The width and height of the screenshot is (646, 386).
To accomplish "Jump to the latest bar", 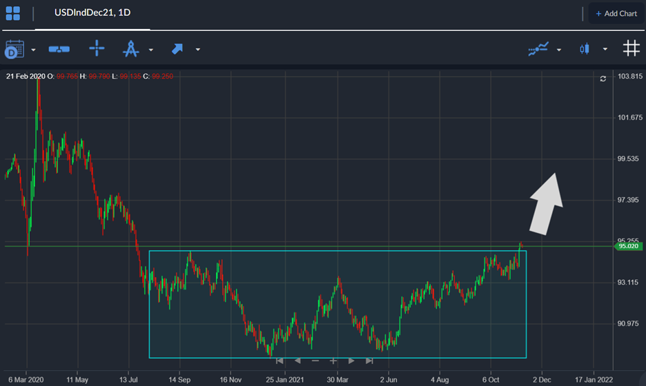I will (x=369, y=360).
